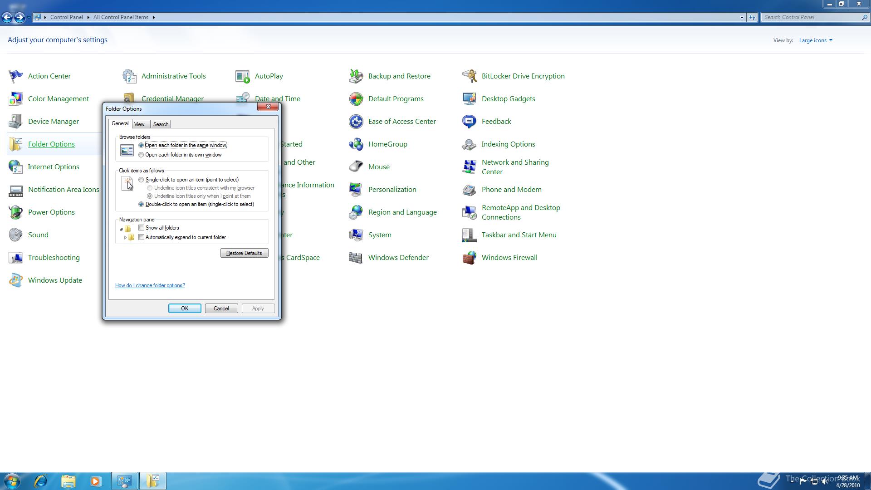Click Control Panel in the breadcrumb path
871x490 pixels.
[x=67, y=17]
